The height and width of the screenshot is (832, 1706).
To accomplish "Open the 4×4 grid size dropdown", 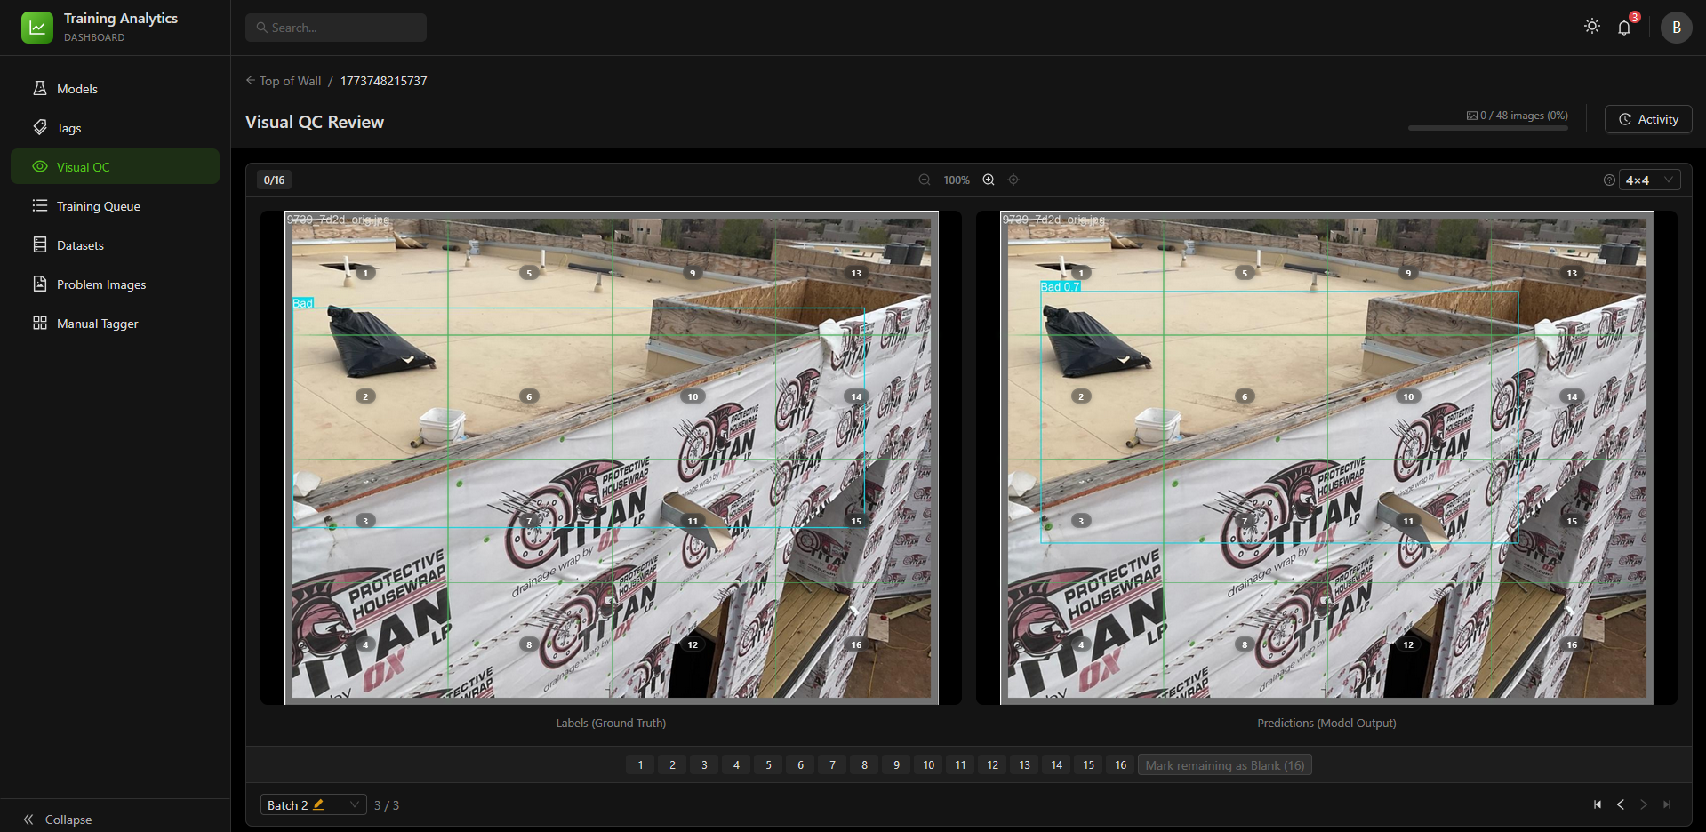I will click(1649, 180).
